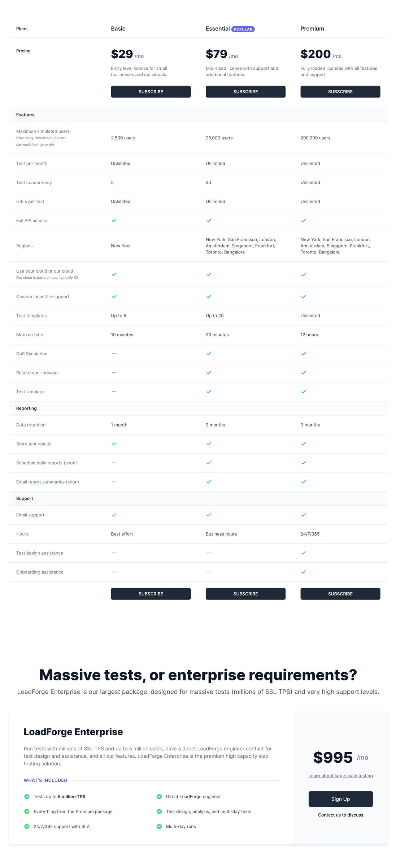This screenshot has width=400, height=853.
Task: Click the check icon beside Tests up to 5 million TPS
Action: click(x=27, y=796)
